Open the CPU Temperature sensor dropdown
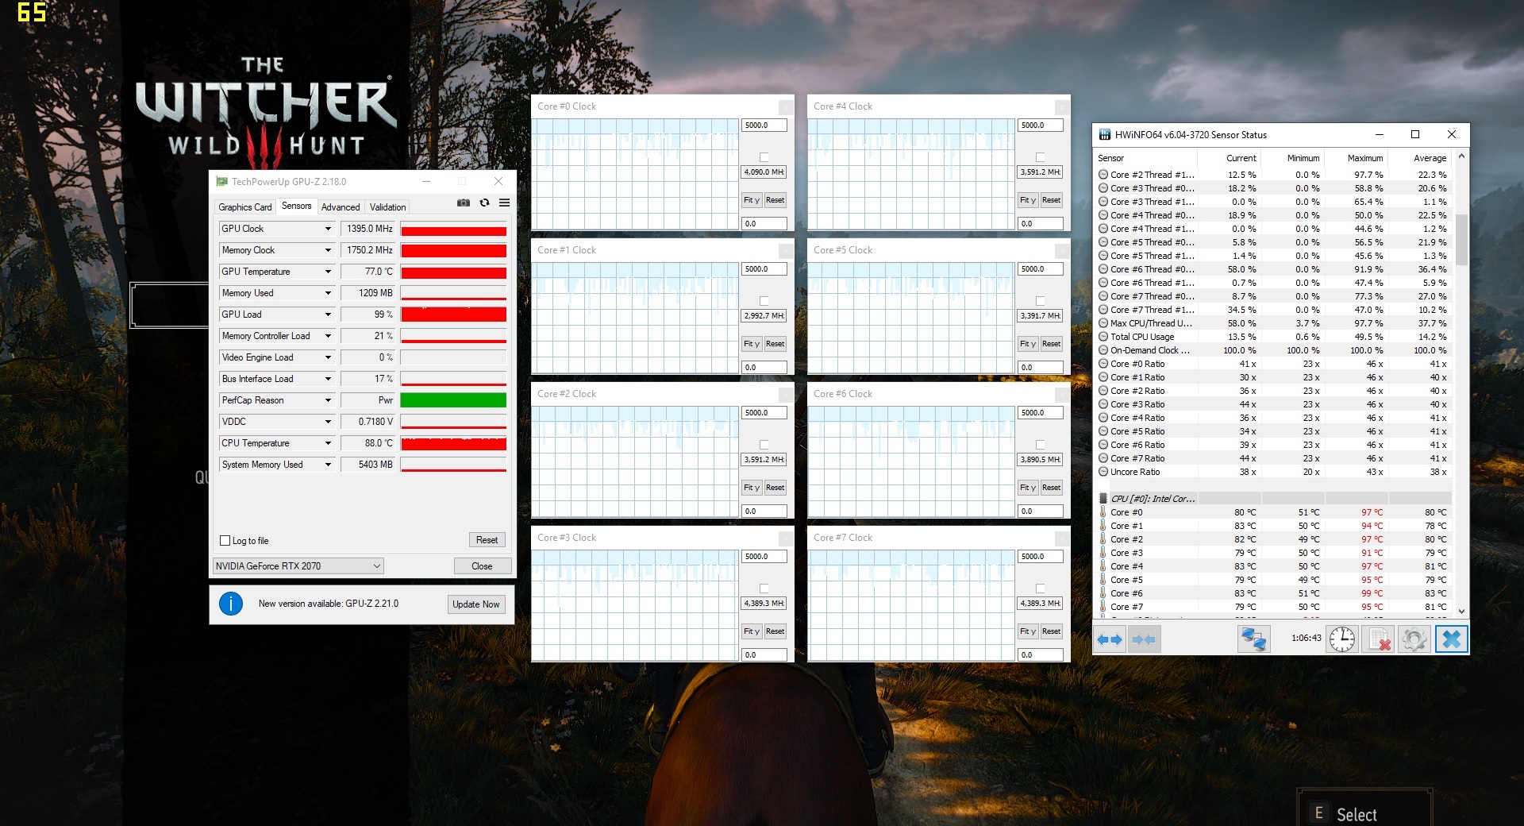This screenshot has height=826, width=1524. 328,443
